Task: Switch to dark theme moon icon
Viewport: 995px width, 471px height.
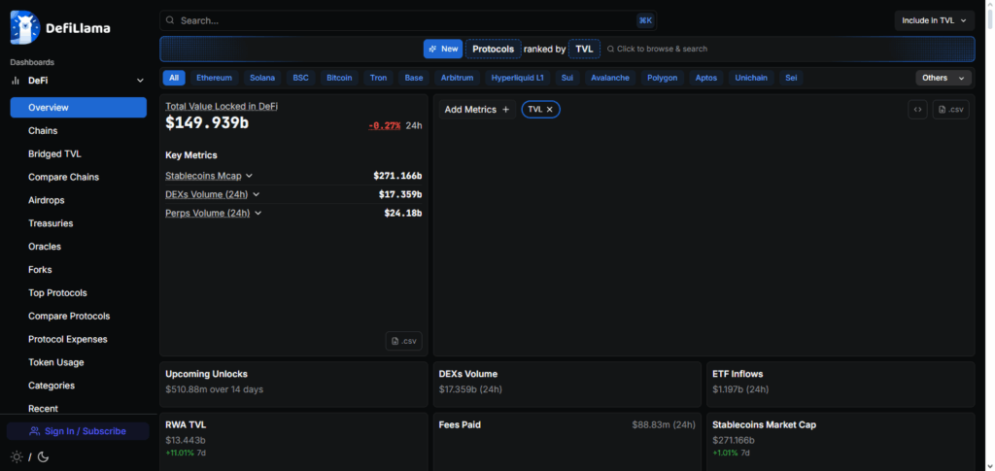Action: 43,456
